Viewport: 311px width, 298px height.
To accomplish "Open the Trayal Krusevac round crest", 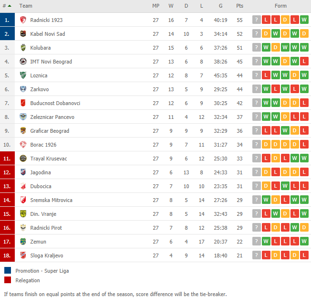I will (23, 159).
